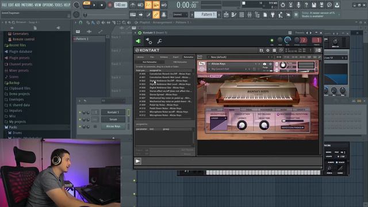This screenshot has width=368, height=207.
Task: Click the Kontakt 5 channel button
Action: 113,113
